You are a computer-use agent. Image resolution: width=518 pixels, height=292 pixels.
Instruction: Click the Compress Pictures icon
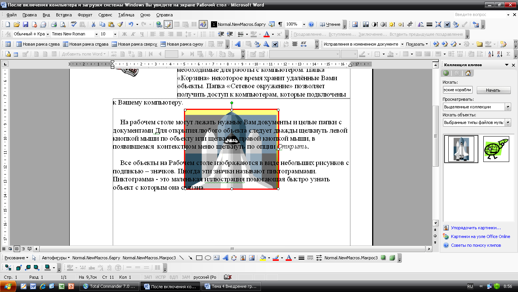(x=438, y=24)
